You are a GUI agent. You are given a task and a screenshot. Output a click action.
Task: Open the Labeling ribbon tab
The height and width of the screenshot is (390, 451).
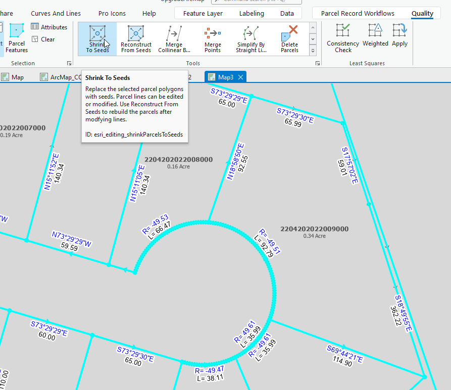click(x=252, y=14)
